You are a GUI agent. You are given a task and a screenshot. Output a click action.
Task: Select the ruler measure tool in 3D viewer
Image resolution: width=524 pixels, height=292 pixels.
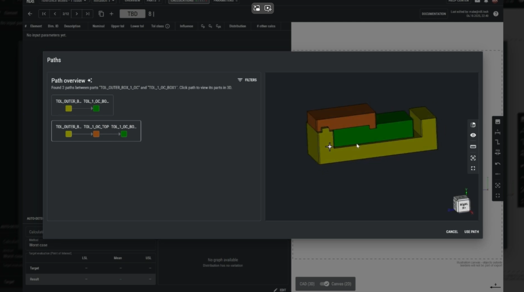point(473,147)
